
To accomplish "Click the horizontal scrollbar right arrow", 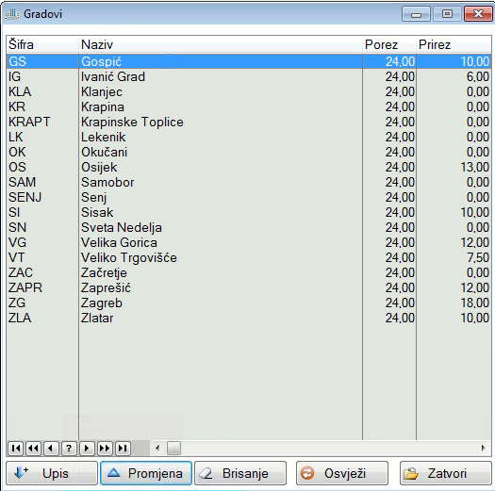I will click(484, 448).
